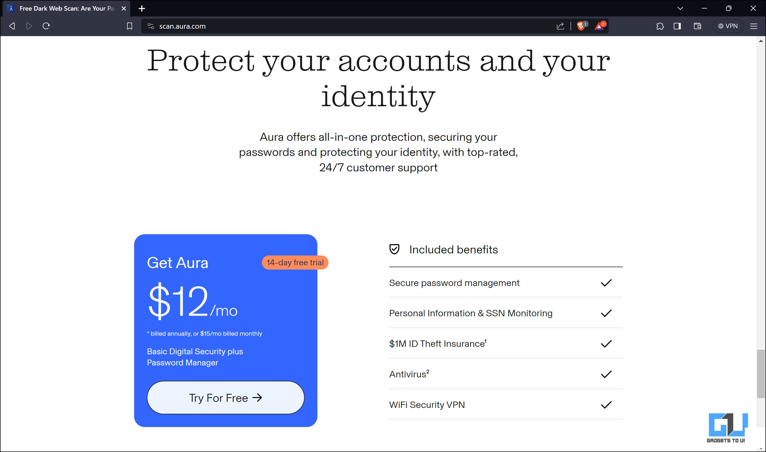Check the Secure password management benefit

click(x=607, y=282)
